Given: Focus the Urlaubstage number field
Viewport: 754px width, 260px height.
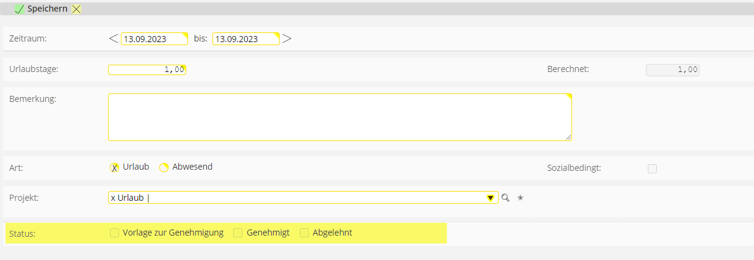Looking at the screenshot, I should click(147, 70).
